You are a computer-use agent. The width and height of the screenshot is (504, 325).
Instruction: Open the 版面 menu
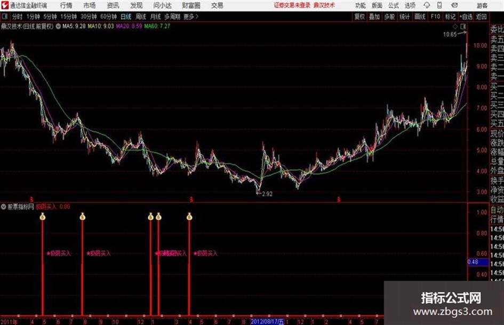point(377,5)
